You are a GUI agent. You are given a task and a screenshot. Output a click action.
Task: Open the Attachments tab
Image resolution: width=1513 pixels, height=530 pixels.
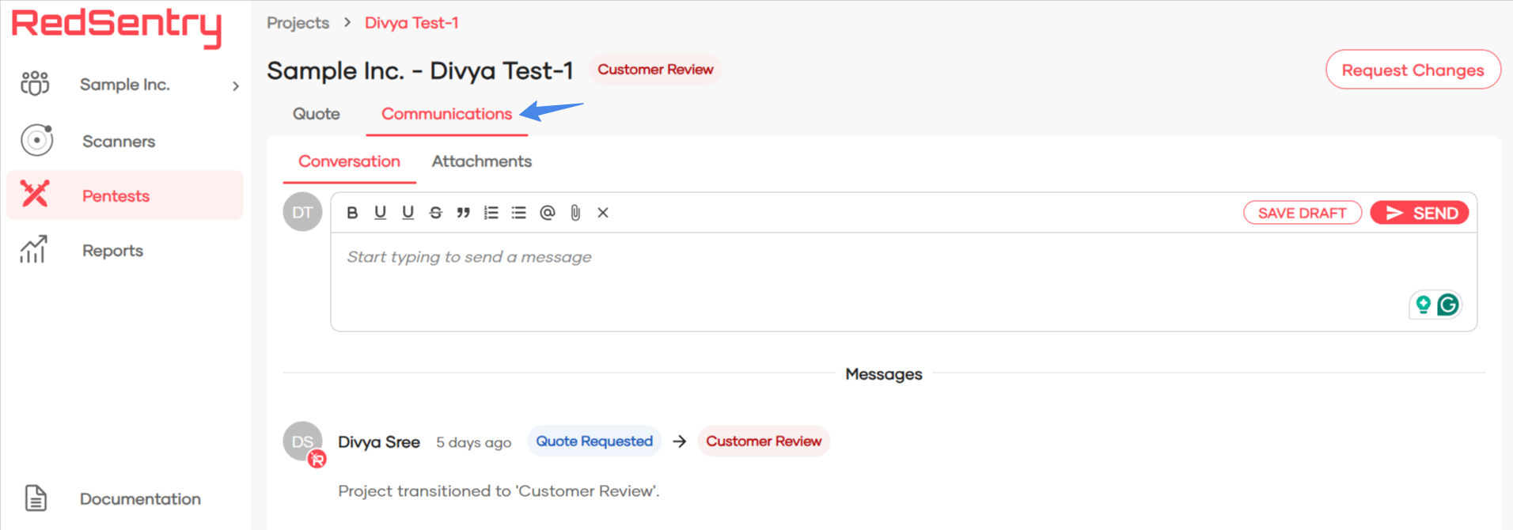481,161
